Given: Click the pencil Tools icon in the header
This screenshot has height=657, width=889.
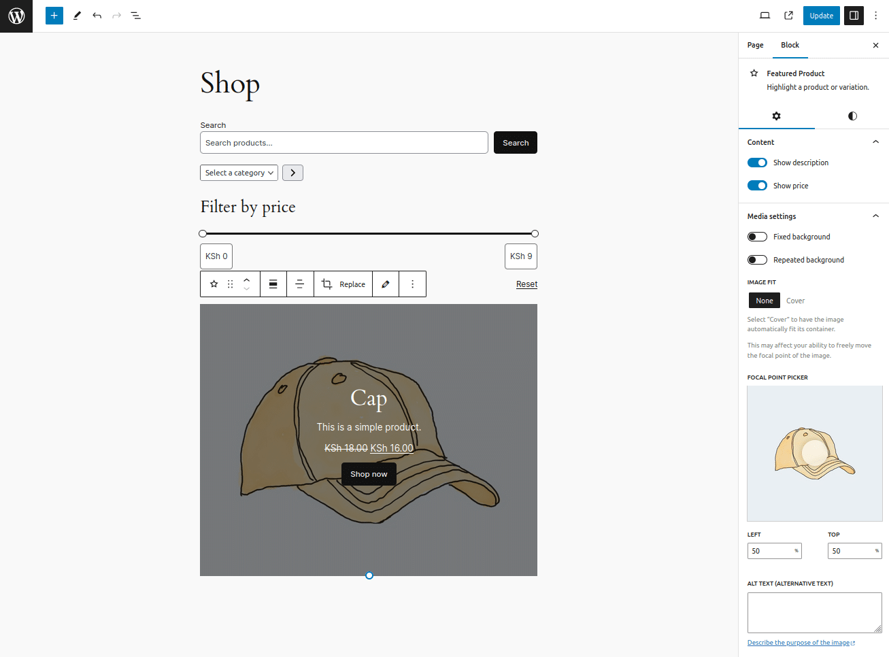Looking at the screenshot, I should click(77, 15).
